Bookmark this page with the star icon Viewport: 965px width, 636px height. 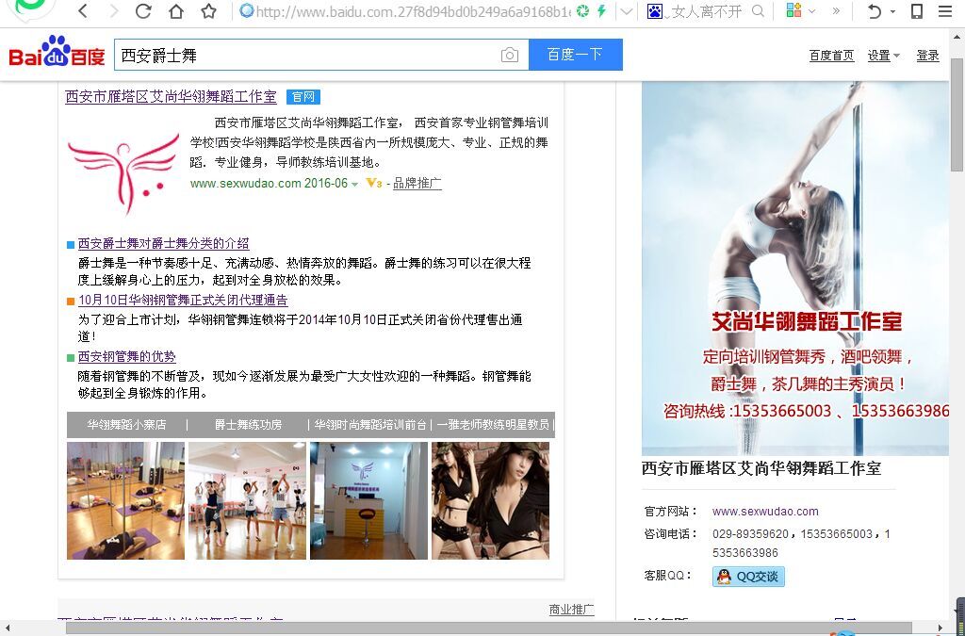[209, 10]
